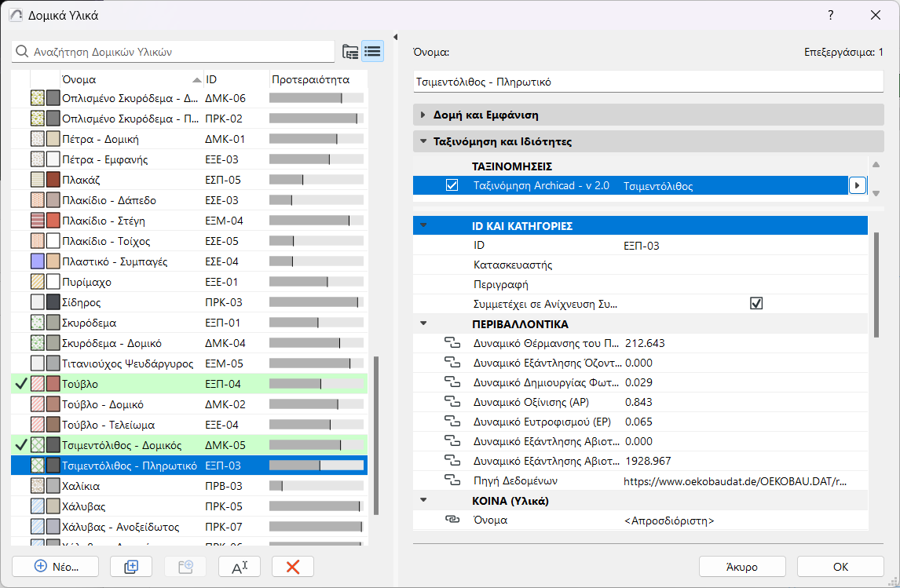Click link icon of Δυναμικό Θέρμανσης row
The width and height of the screenshot is (900, 588).
452,343
